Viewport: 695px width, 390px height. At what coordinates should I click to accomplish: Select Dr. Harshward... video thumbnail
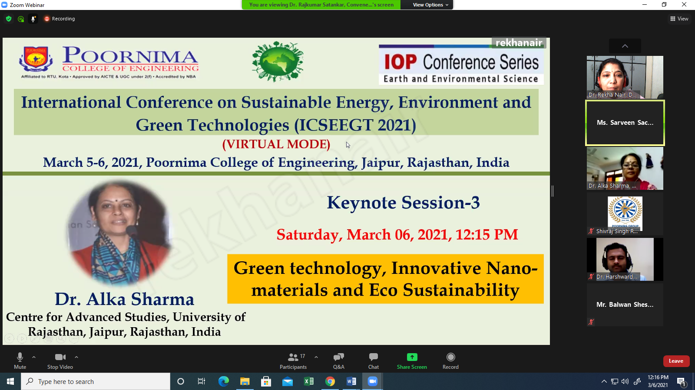[x=625, y=259]
